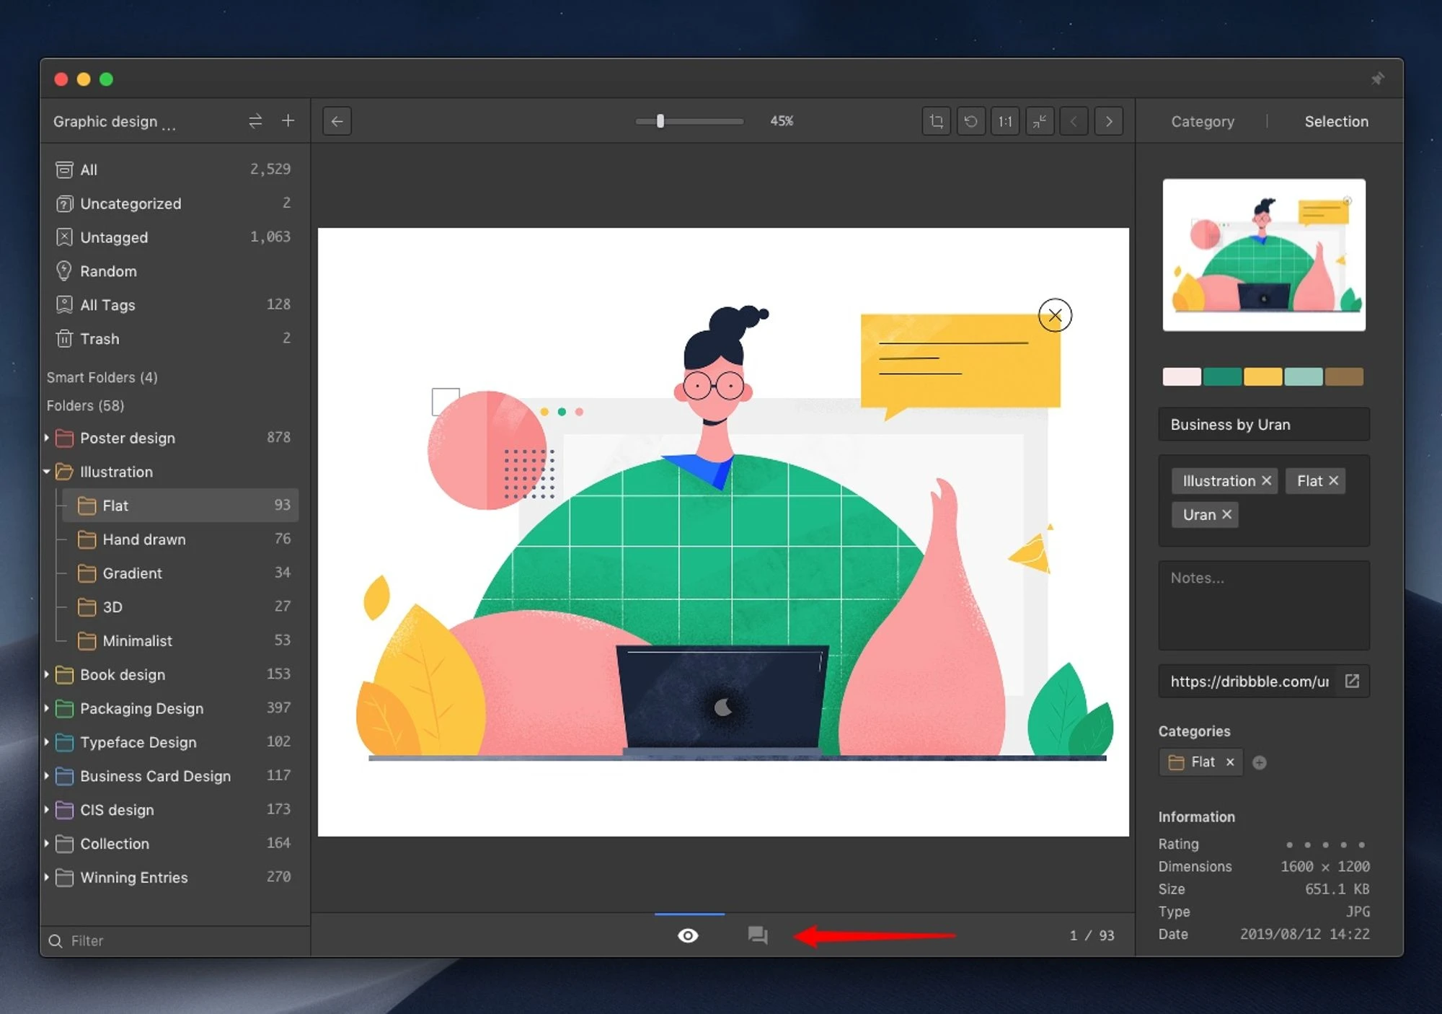Expand the Packaging Design folder
The height and width of the screenshot is (1014, 1442).
(47, 708)
